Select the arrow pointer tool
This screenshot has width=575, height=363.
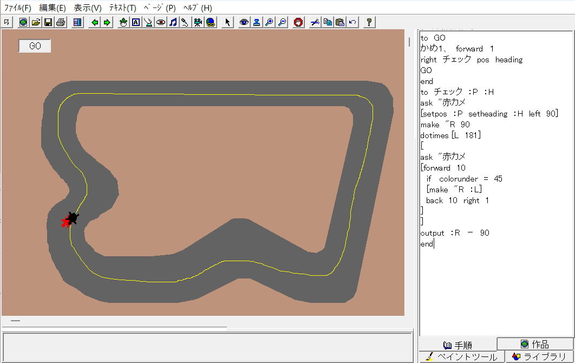(228, 22)
